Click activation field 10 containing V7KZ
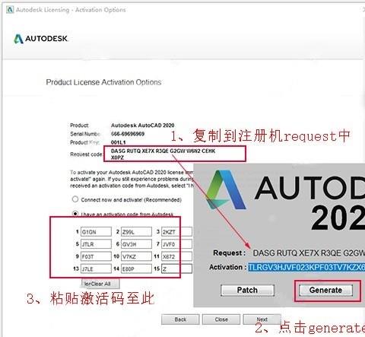 point(136,256)
